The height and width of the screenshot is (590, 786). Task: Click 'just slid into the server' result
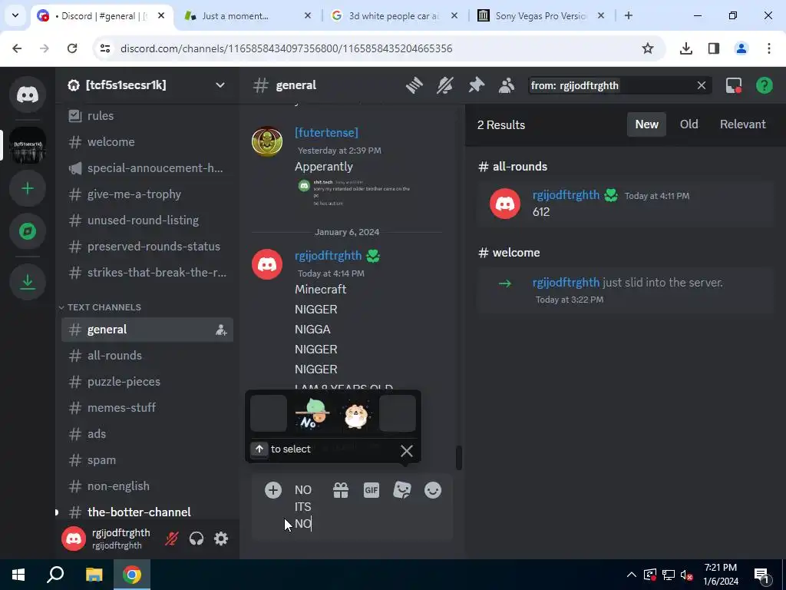[625, 290]
